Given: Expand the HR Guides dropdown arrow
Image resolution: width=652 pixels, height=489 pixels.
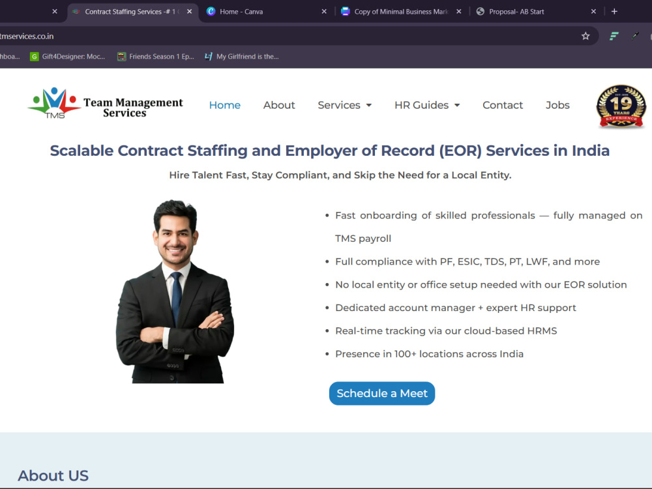Looking at the screenshot, I should tap(457, 106).
